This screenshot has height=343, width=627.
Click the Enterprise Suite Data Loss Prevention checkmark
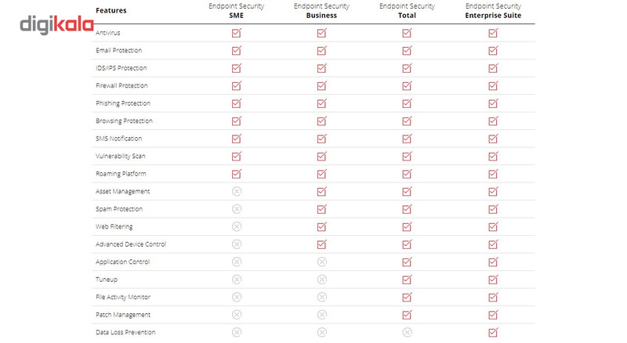coord(494,332)
